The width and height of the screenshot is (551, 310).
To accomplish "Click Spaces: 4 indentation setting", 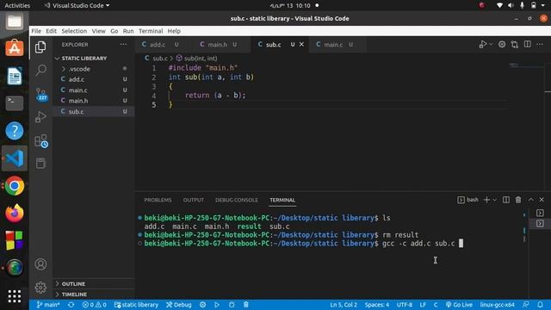I will pyautogui.click(x=377, y=305).
